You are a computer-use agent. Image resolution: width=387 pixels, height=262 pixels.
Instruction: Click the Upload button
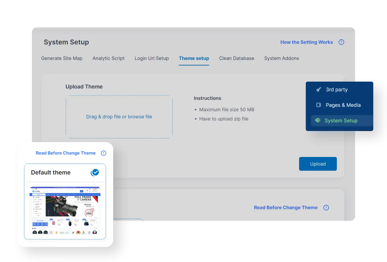tap(318, 164)
